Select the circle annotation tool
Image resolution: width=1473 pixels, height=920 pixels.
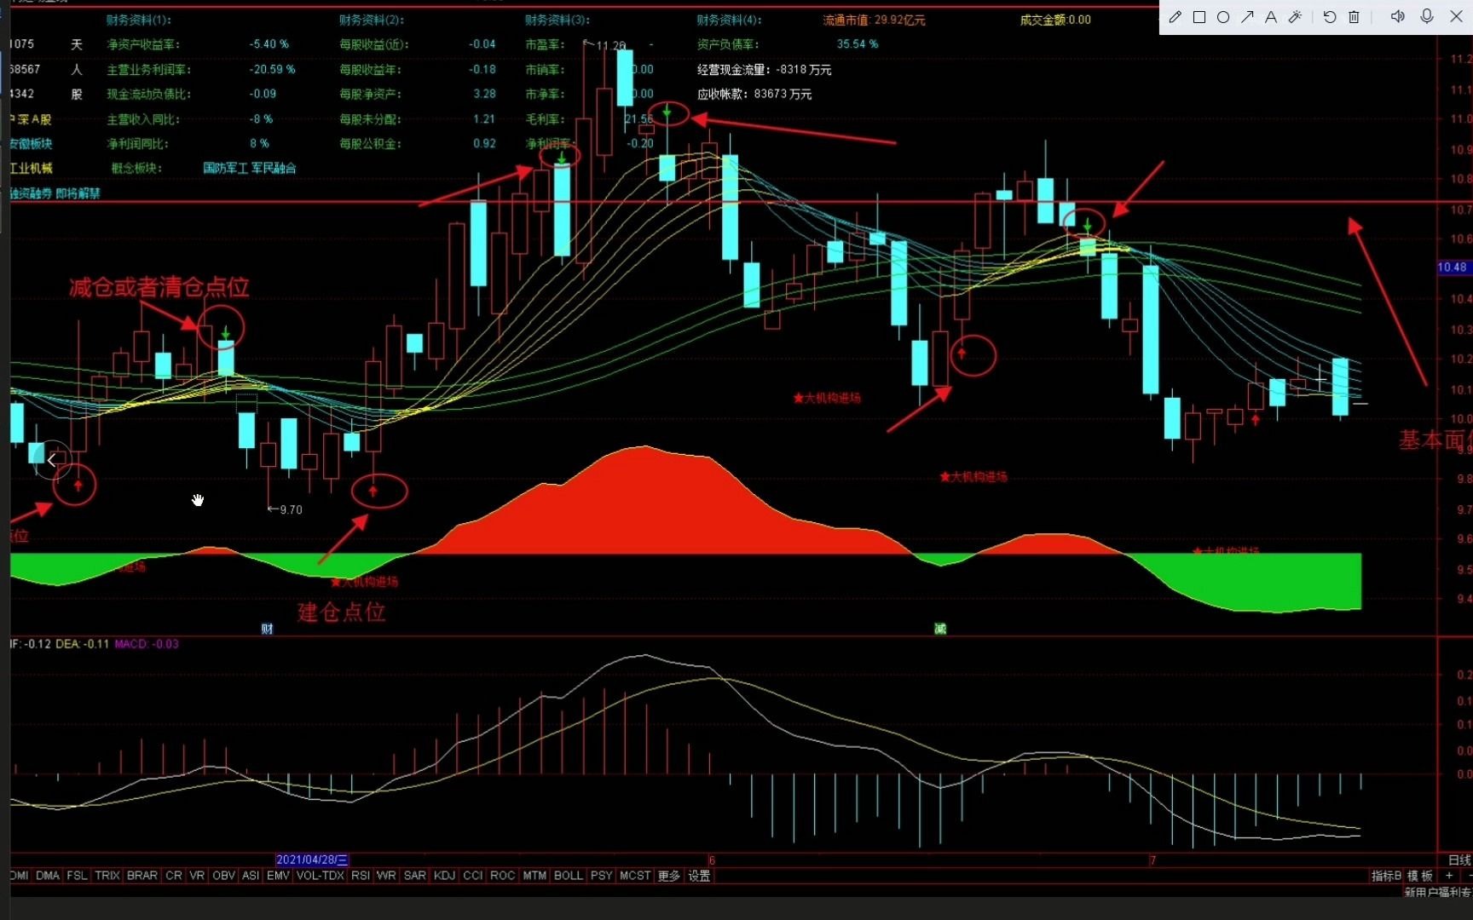[x=1223, y=17]
